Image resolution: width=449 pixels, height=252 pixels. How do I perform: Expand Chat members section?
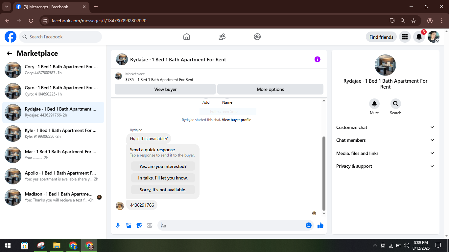click(x=385, y=140)
